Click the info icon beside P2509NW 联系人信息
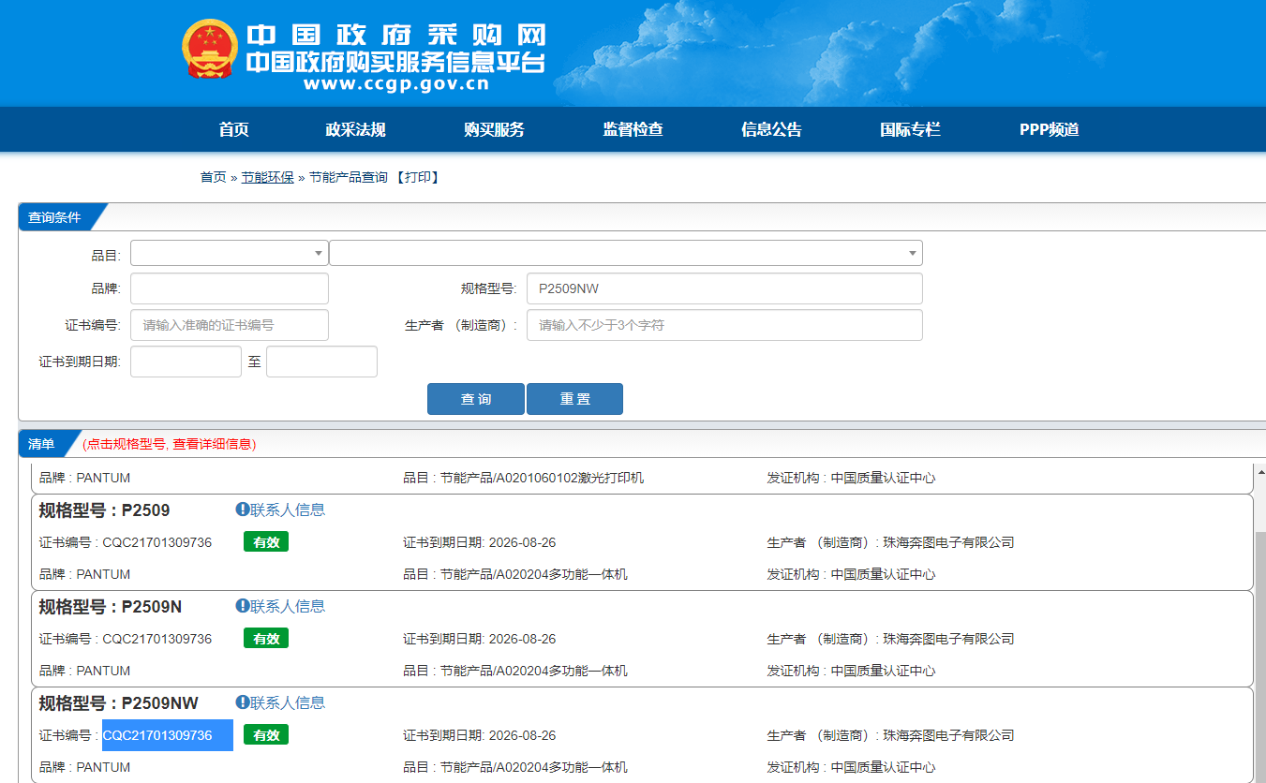This screenshot has height=783, width=1266. coord(242,702)
